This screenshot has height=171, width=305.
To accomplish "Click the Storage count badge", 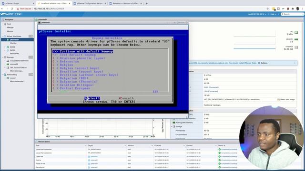I will (30, 57).
